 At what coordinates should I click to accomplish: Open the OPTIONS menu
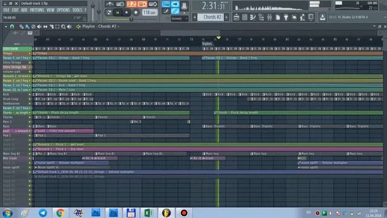click(63, 10)
